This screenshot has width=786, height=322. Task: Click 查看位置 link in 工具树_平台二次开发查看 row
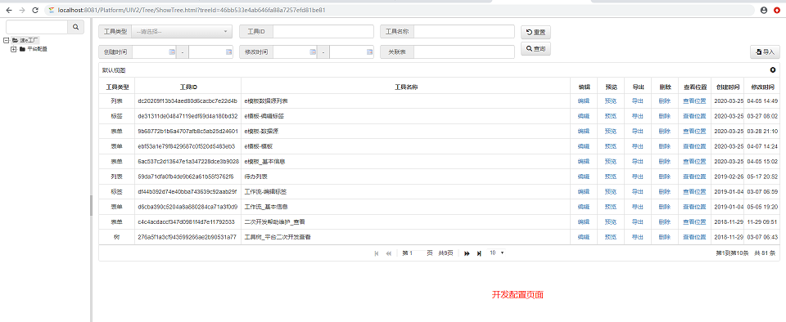pyautogui.click(x=694, y=237)
